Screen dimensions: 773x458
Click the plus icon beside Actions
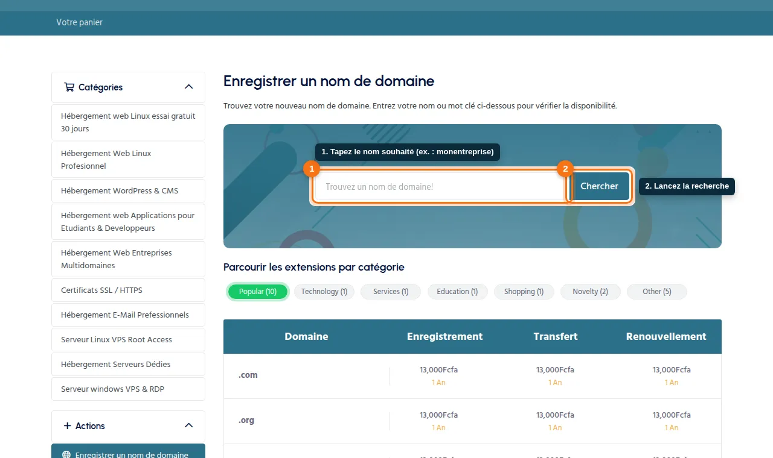[67, 425]
